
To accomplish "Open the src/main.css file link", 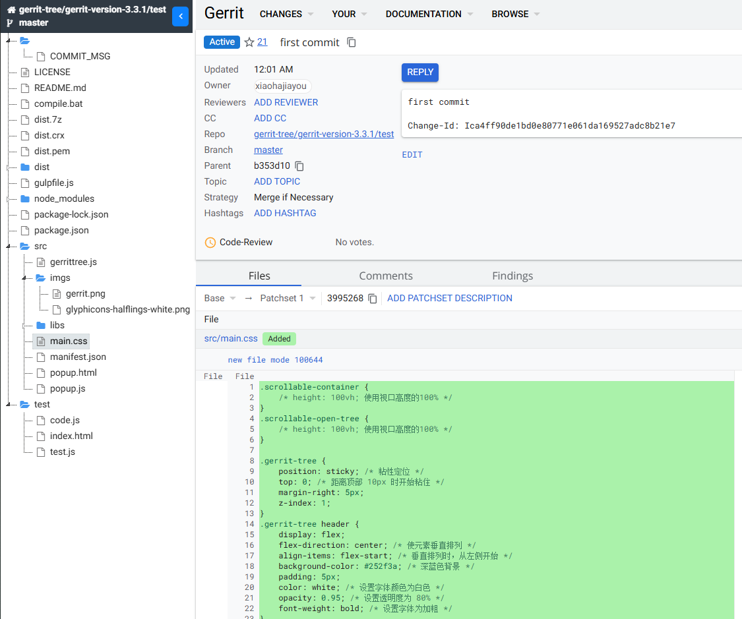I will click(x=231, y=338).
